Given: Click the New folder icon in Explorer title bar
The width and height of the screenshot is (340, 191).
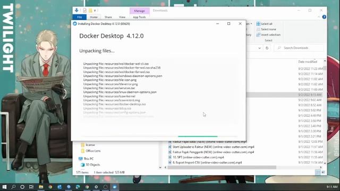Looking at the screenshot, I should click(90, 11).
